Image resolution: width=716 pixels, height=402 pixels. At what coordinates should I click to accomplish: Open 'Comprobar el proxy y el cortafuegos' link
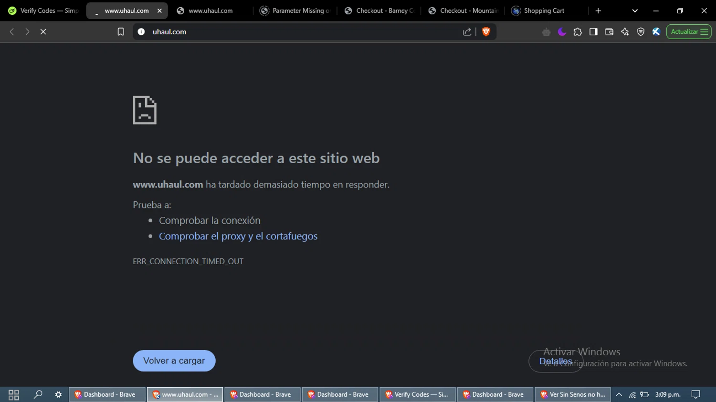(x=238, y=236)
